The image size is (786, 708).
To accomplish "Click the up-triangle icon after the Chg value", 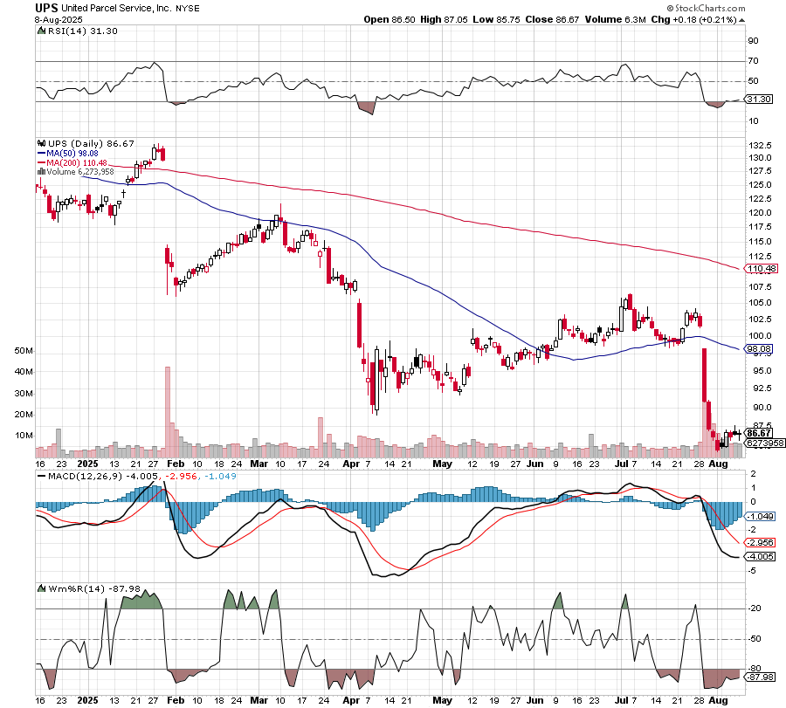I will click(741, 21).
